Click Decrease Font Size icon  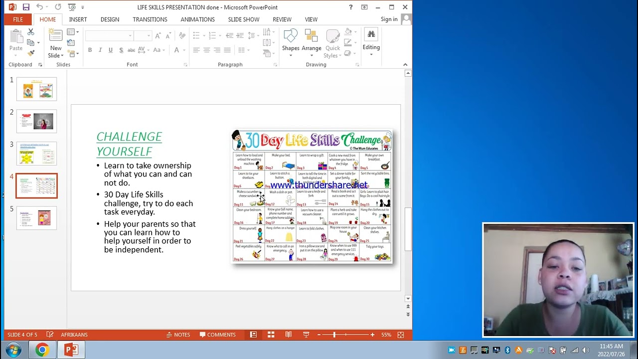[x=168, y=35]
